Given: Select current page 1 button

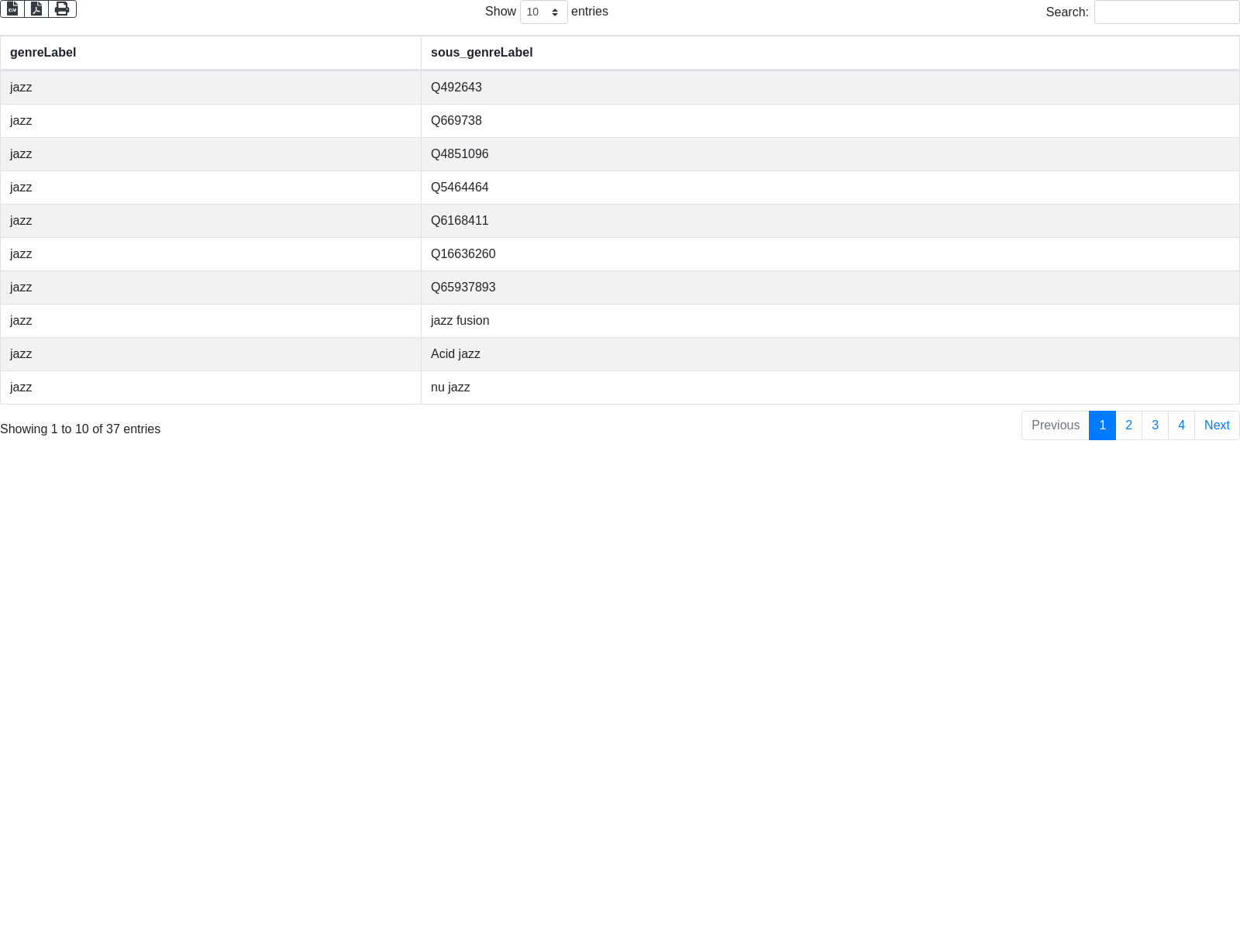Looking at the screenshot, I should coord(1102,425).
